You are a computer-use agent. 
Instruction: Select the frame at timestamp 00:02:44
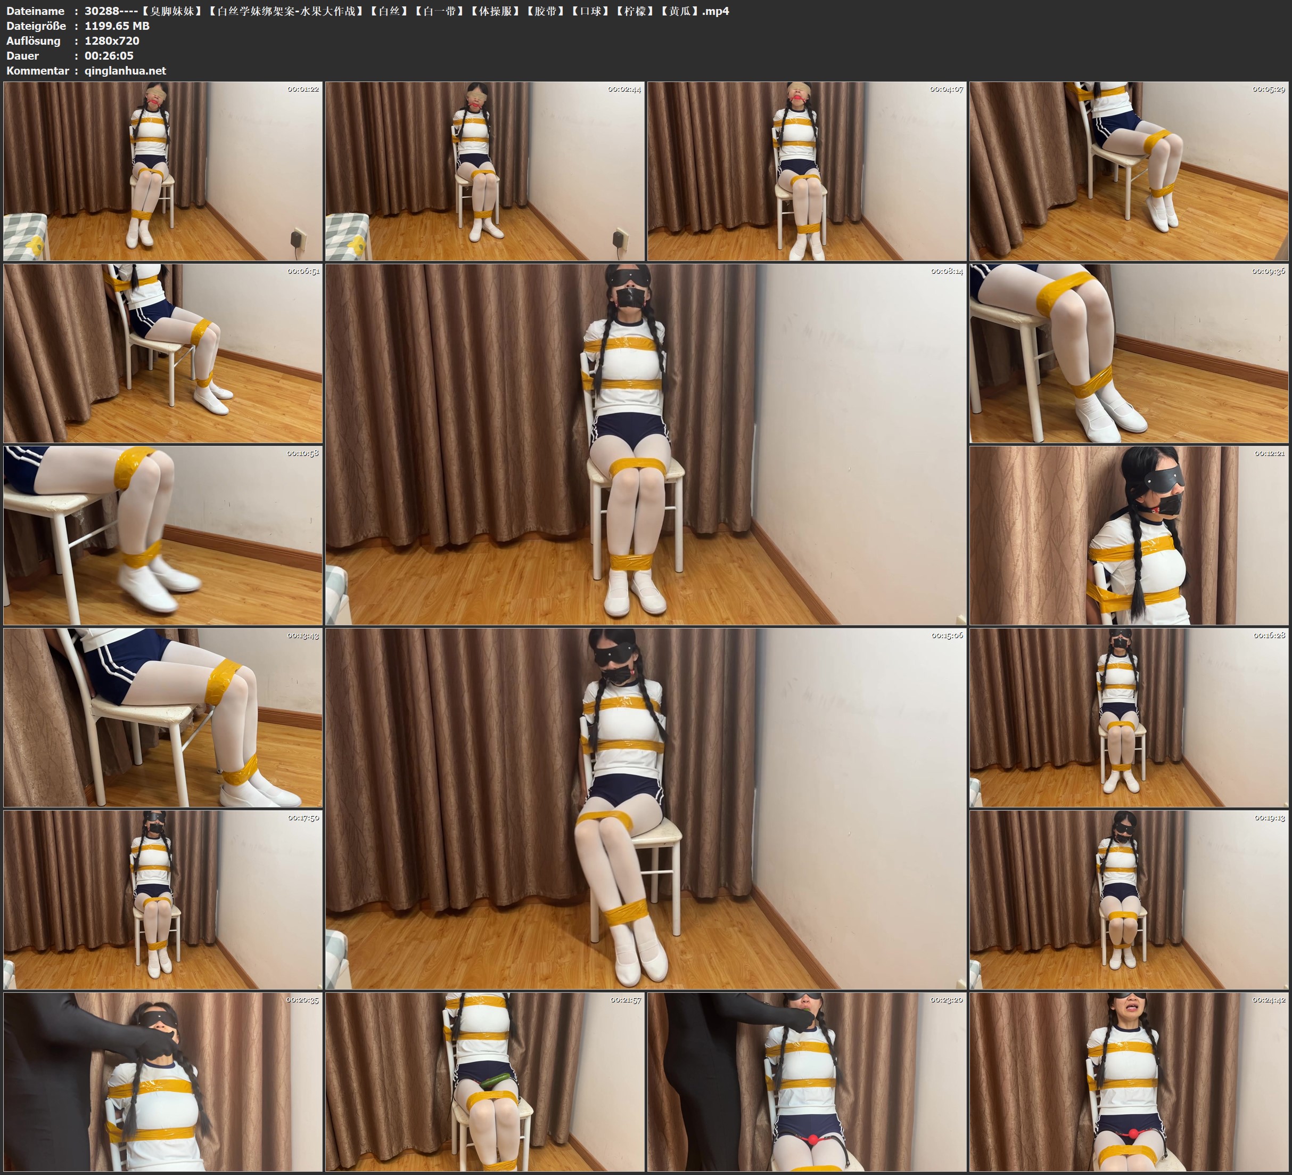[484, 170]
